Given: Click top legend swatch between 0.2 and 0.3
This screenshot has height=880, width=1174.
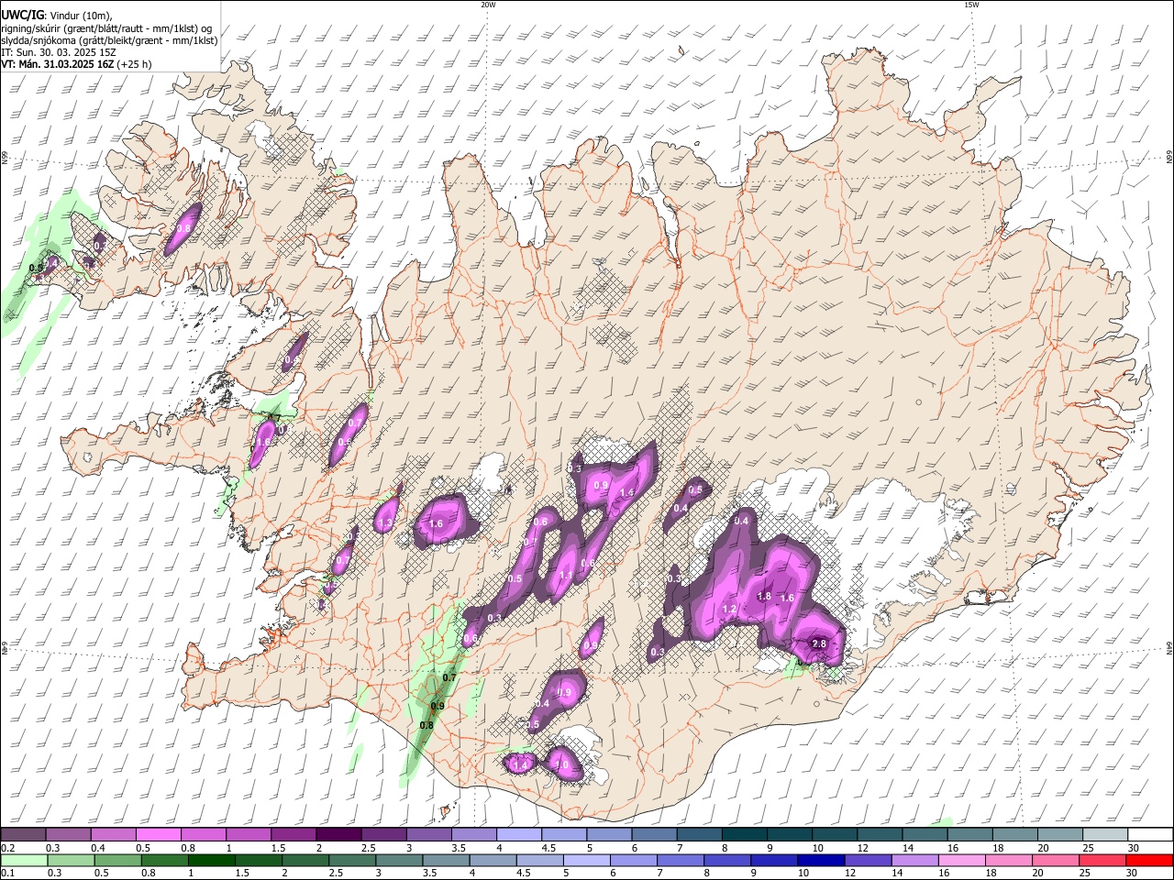Looking at the screenshot, I should (23, 834).
